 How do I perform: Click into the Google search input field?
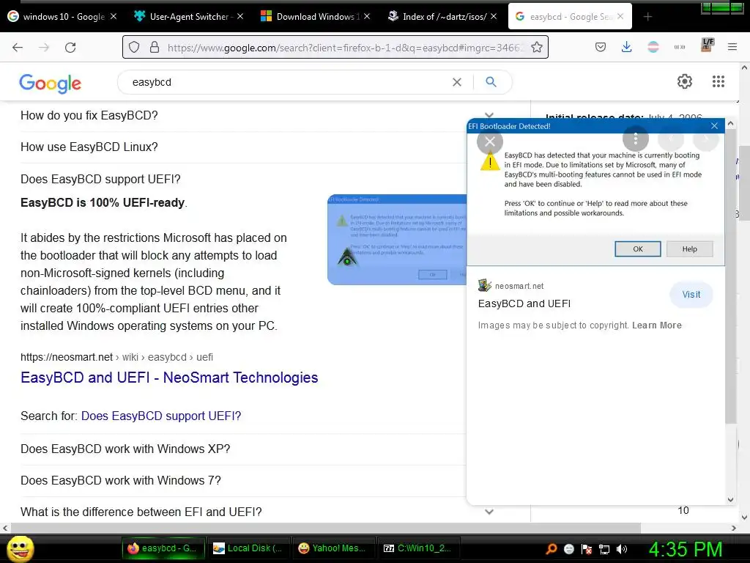(x=287, y=82)
